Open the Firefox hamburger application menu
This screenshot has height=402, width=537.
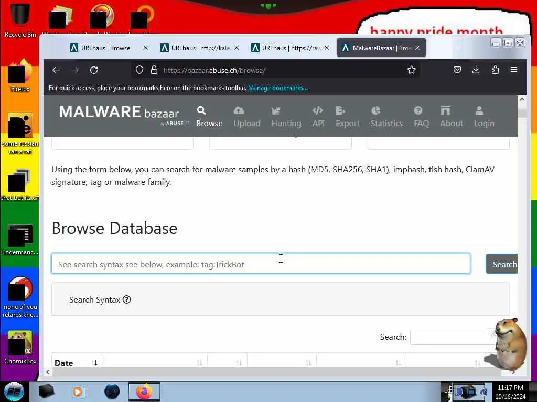(x=514, y=70)
